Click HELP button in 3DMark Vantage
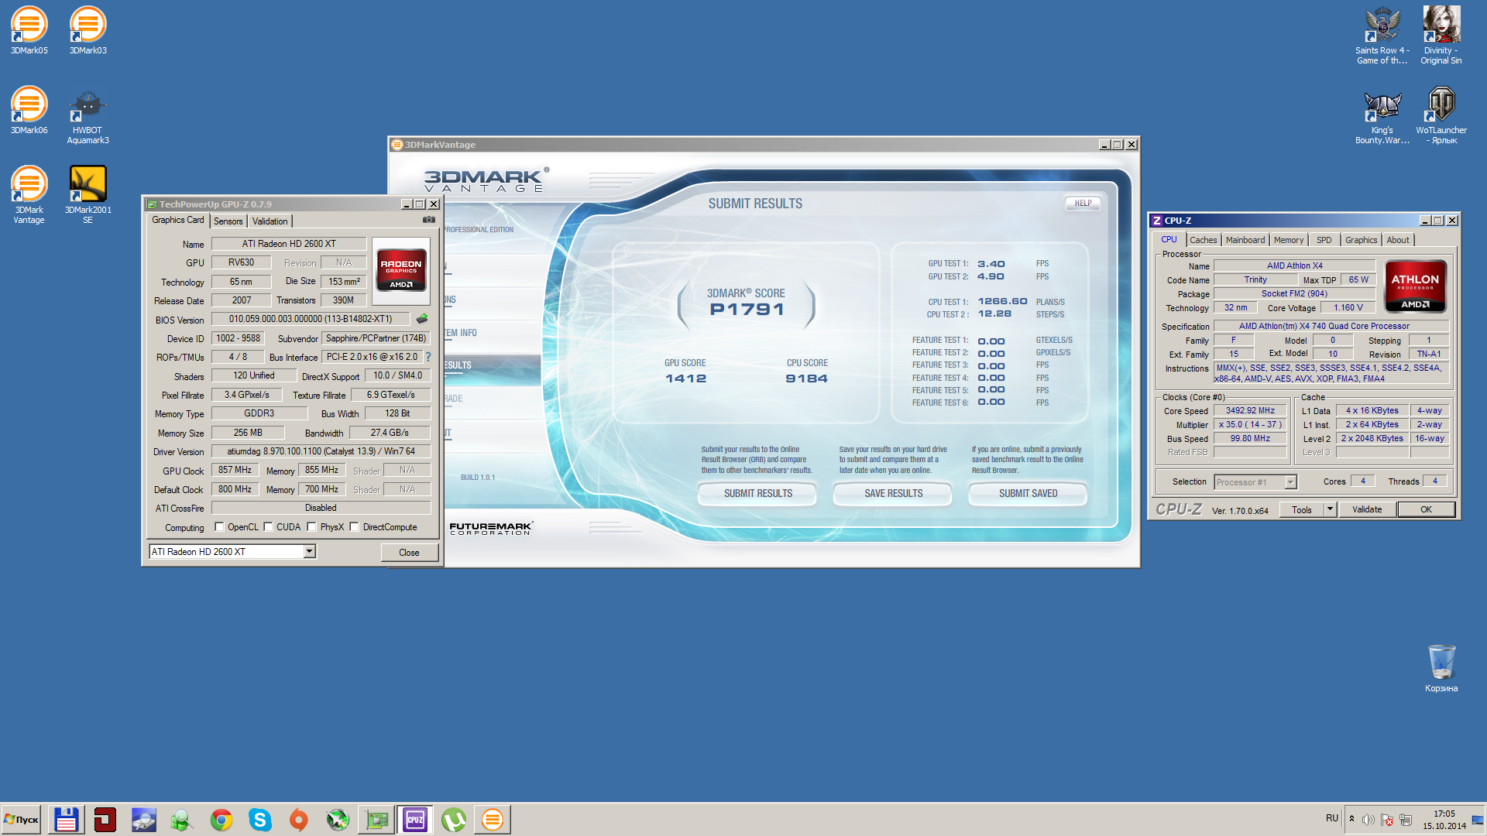Screen dimensions: 1487x836 pos(1083,204)
